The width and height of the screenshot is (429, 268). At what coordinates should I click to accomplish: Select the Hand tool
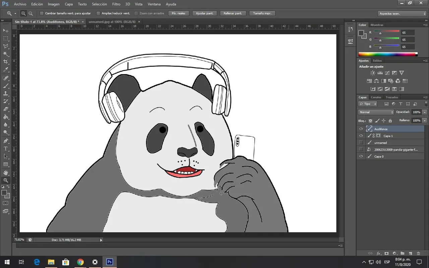coord(6,173)
